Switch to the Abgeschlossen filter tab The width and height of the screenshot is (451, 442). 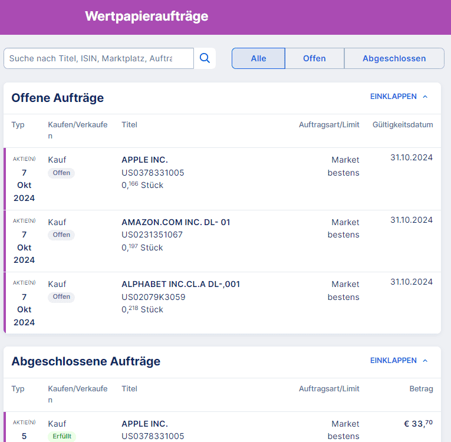pos(394,58)
